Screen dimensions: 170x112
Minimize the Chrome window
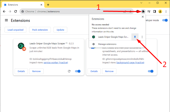[x=149, y=3]
